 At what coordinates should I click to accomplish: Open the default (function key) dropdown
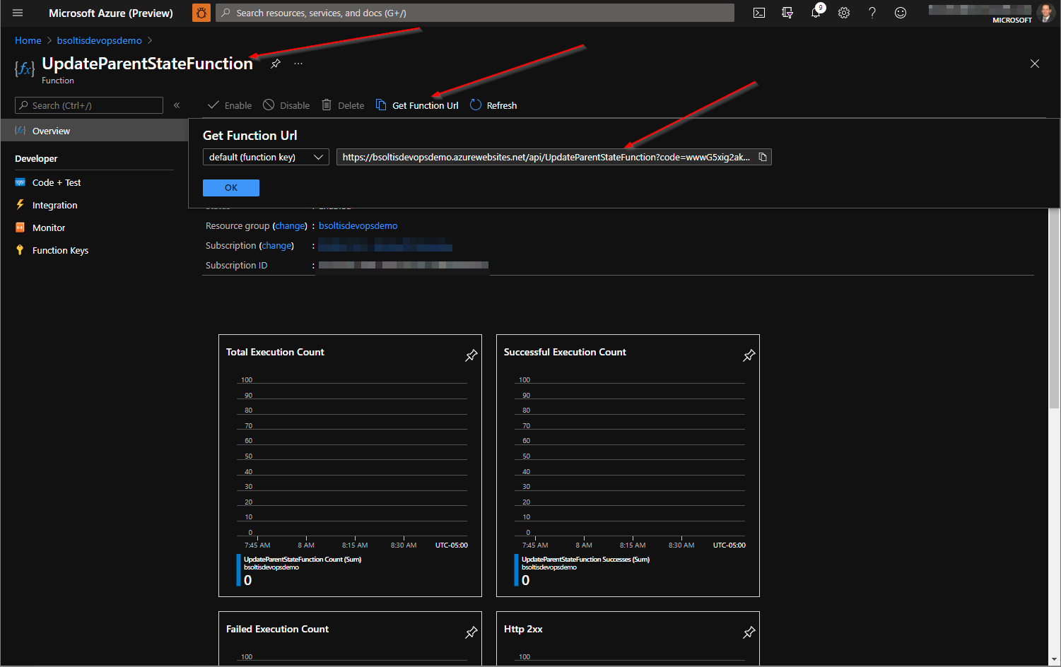(x=266, y=157)
